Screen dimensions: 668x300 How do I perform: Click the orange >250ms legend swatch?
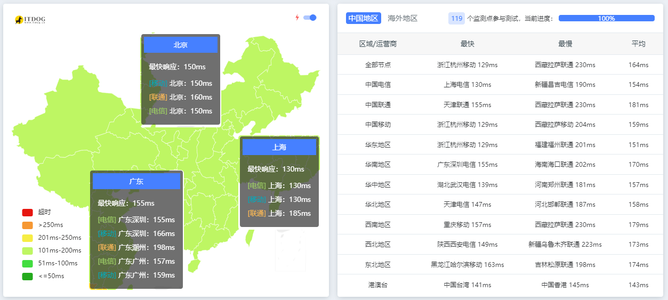click(x=28, y=225)
